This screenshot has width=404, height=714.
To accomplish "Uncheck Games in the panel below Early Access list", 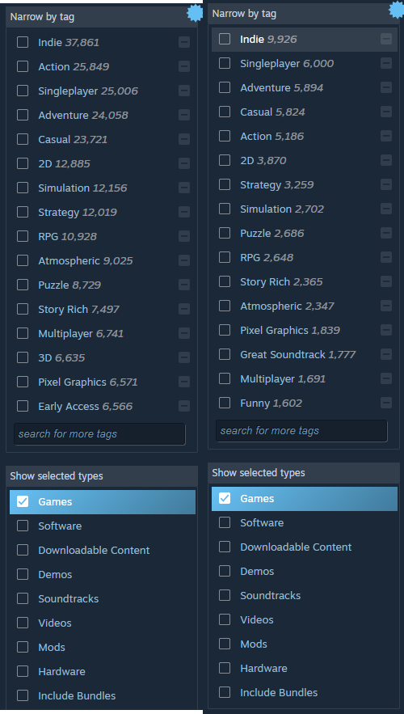I will pos(23,502).
